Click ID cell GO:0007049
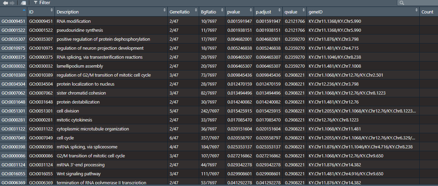The width and height of the screenshot is (438, 186). click(41, 138)
